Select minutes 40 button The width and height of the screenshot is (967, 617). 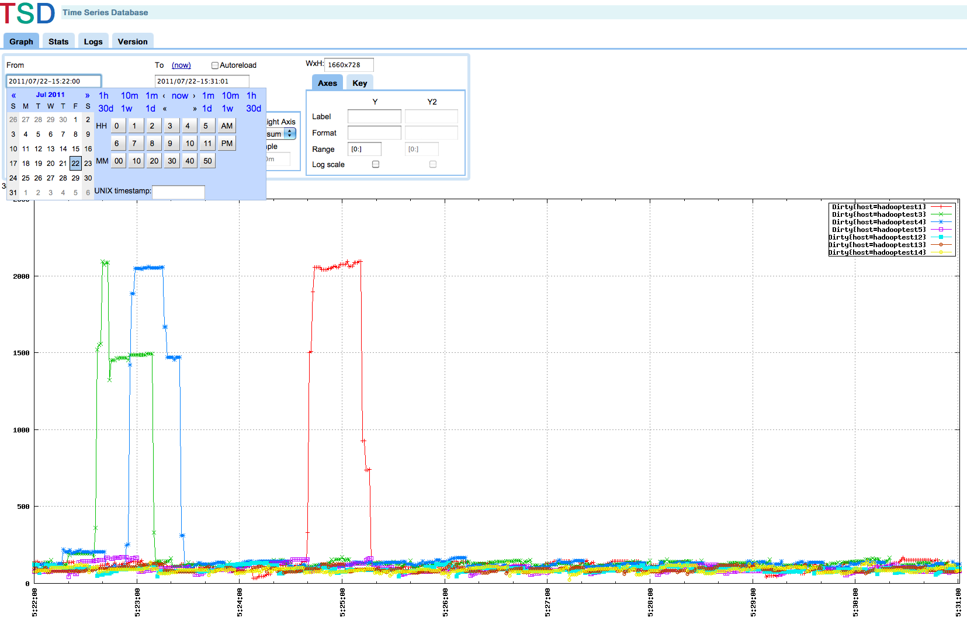coord(190,161)
